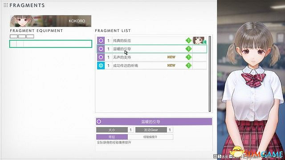Click the FRAGMENT EQUIPMENT heading

[37, 31]
